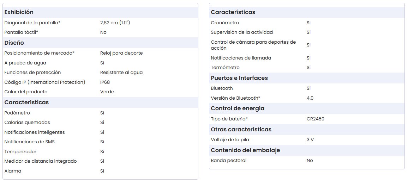Select the CR2450 battery type value
Image resolution: width=408 pixels, height=181 pixels.
click(x=316, y=119)
